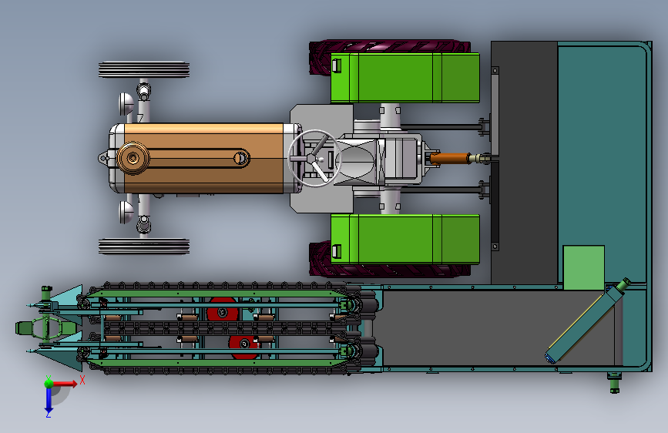This screenshot has height=433, width=668.
Task: Select the lower headlight on tractor
Action: 126,212
